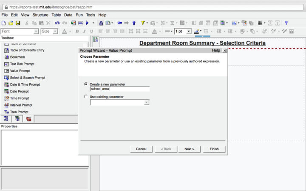Image resolution: width=306 pixels, height=191 pixels.
Task: Open the Font family dropdown
Action: [36, 31]
